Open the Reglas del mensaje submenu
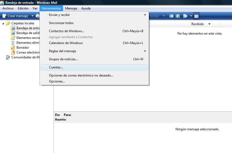The image size is (232, 153). [x=94, y=51]
